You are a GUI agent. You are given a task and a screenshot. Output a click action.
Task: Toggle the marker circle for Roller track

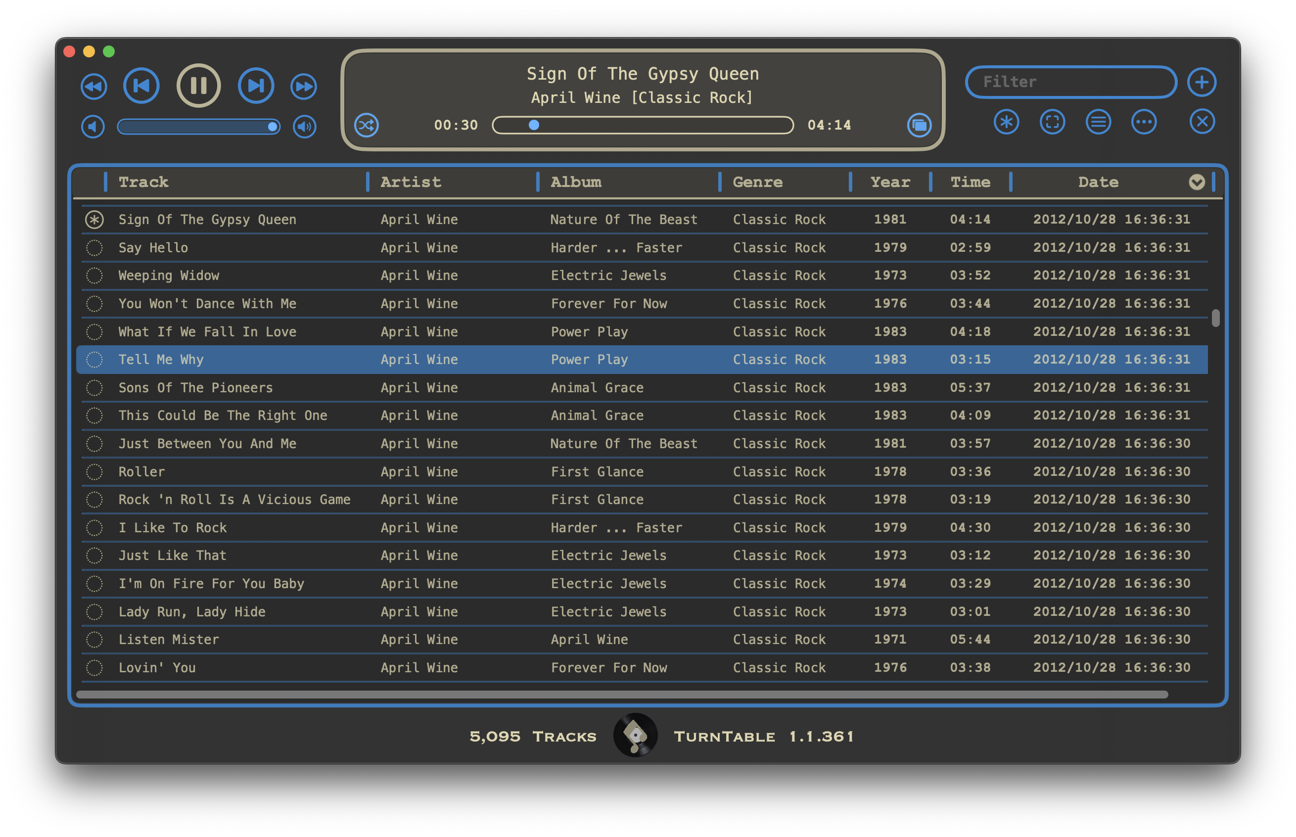point(94,472)
